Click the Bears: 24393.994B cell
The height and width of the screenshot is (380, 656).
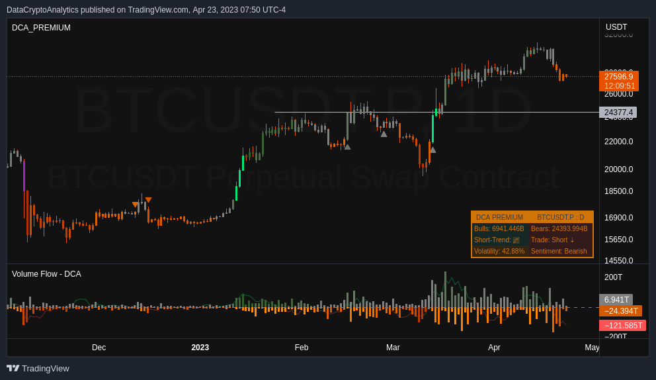pyautogui.click(x=560, y=228)
